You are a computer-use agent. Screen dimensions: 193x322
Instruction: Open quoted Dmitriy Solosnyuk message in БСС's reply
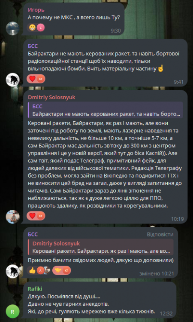(x=101, y=247)
